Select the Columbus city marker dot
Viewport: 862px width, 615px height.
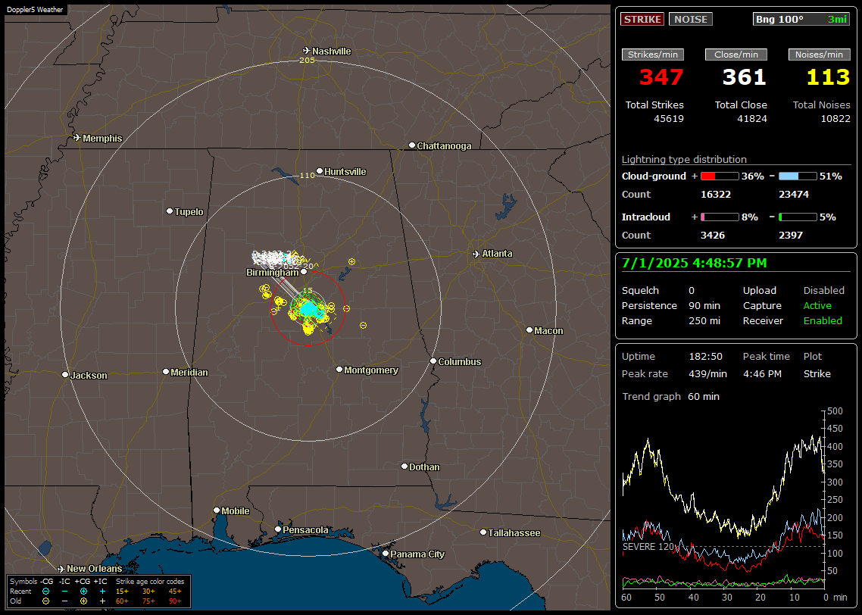(x=433, y=361)
